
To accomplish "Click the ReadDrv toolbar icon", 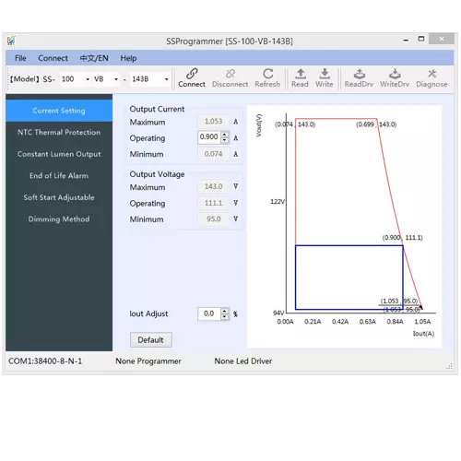I will pos(360,74).
